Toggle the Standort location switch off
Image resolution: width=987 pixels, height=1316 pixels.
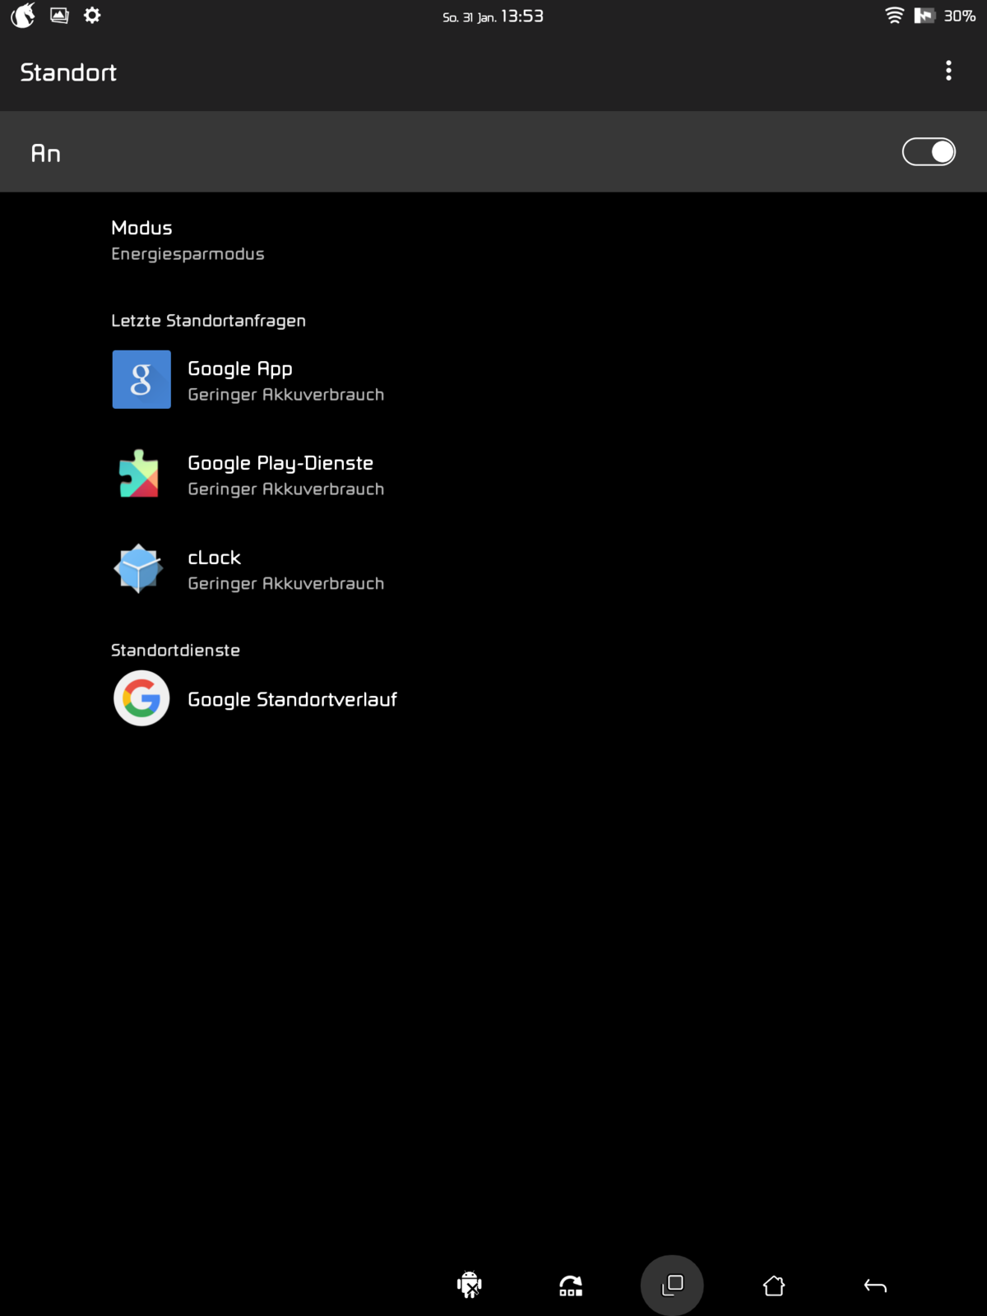[928, 152]
